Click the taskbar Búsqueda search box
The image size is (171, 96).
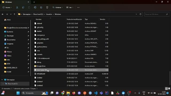pyautogui.click(x=35, y=93)
